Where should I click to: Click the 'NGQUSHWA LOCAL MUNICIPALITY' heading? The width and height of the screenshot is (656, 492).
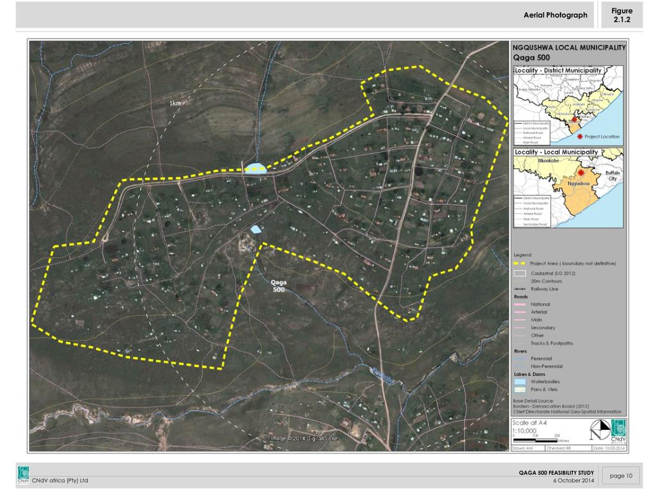(x=569, y=47)
